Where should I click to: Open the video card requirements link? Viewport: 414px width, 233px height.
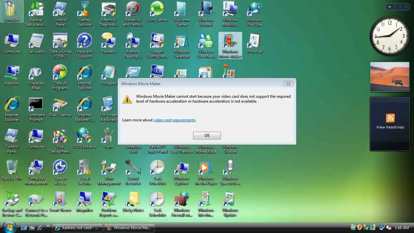(x=175, y=120)
